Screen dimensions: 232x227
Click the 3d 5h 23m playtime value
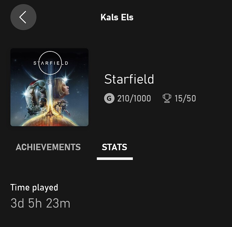coord(40,203)
